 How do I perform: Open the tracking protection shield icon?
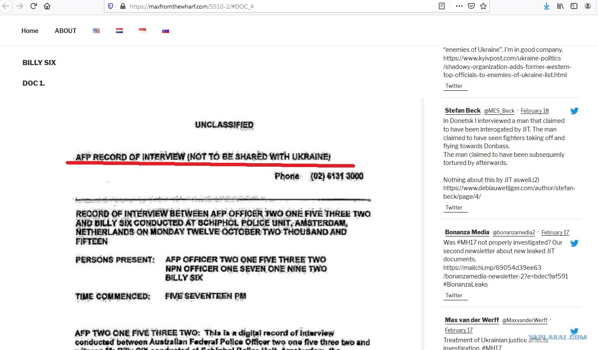(x=110, y=6)
